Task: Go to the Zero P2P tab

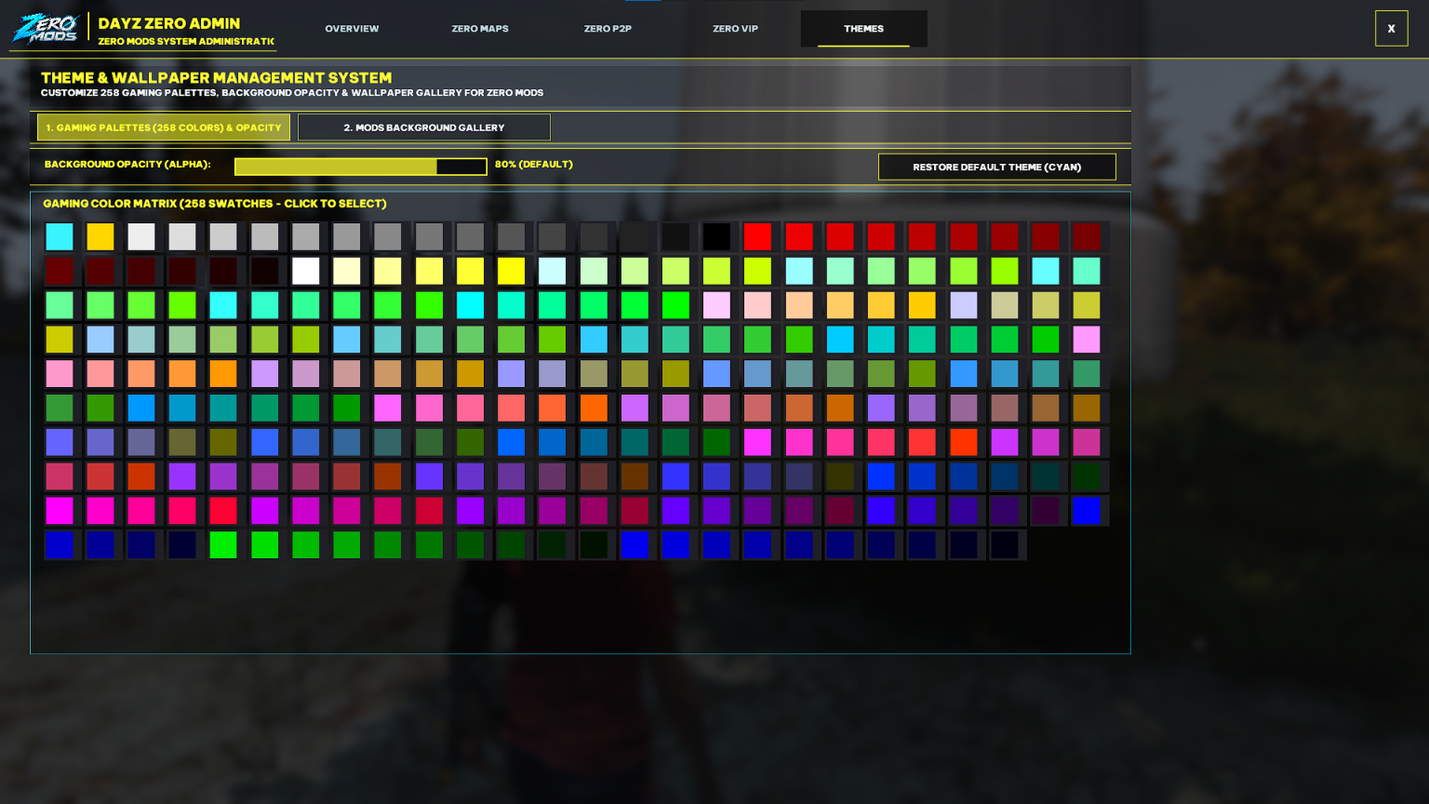Action: coord(608,29)
